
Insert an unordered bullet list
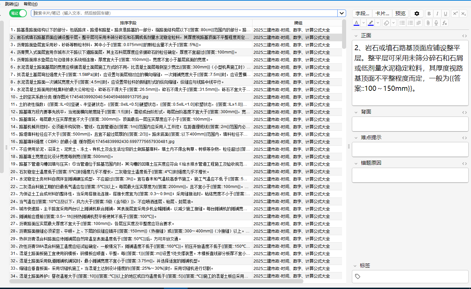click(402, 23)
